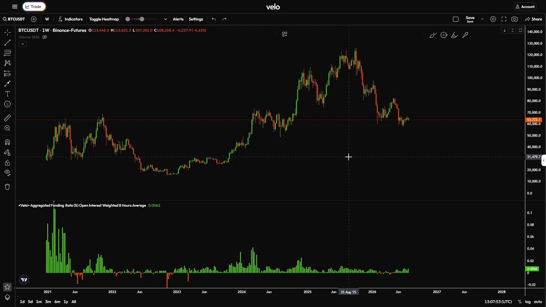This screenshot has height=307, width=546.
Task: Hide all drawings with the eye icon
Action: [7, 172]
